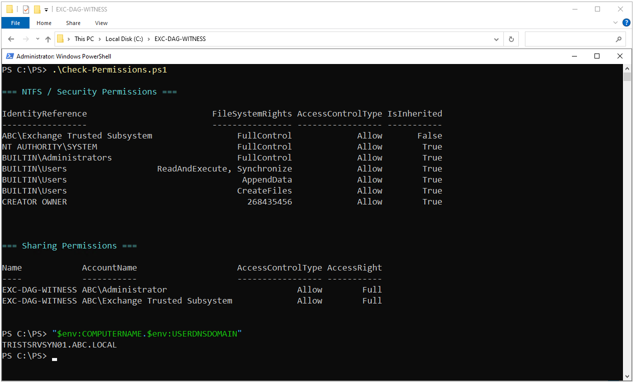Click ABC\Exchange Trusted Subsystem in sharing table
The image size is (633, 382).
[157, 300]
